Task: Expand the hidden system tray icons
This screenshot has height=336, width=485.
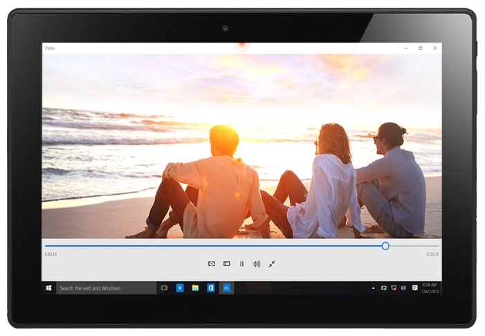Action: click(374, 288)
